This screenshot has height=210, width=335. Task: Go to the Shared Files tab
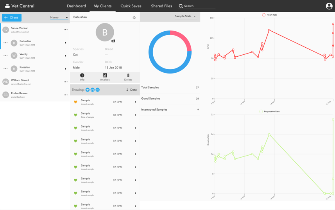pos(161,6)
